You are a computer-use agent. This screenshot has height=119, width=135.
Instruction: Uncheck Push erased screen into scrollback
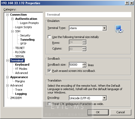point(49,71)
